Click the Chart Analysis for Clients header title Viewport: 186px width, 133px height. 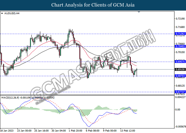pos(93,5)
